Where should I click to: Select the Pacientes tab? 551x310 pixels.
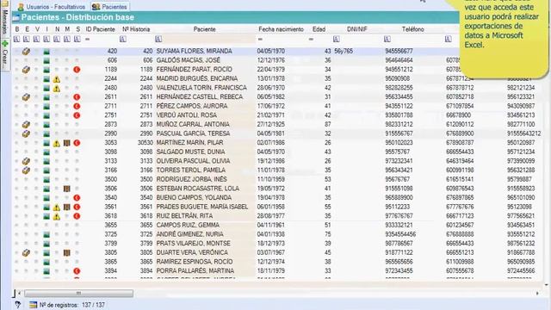109,7
